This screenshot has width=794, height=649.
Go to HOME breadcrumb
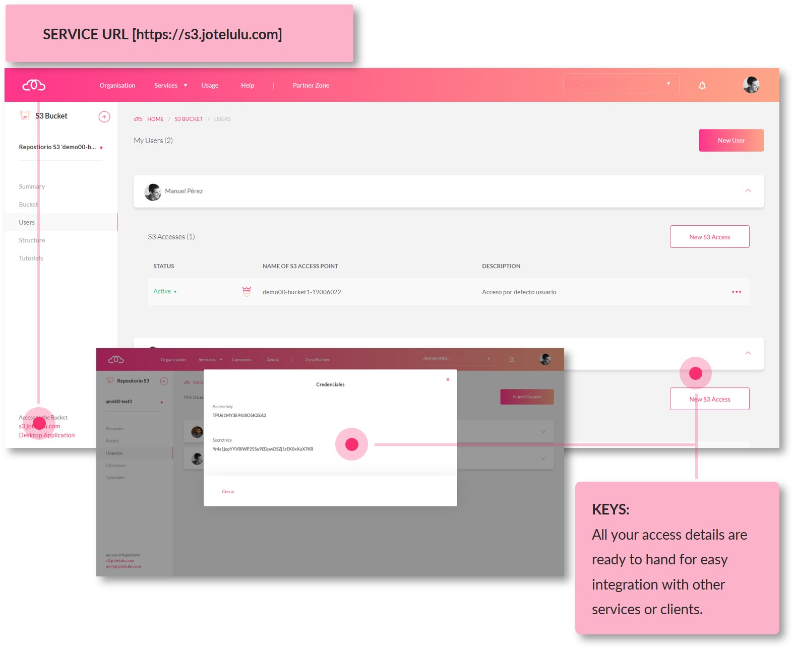click(155, 119)
